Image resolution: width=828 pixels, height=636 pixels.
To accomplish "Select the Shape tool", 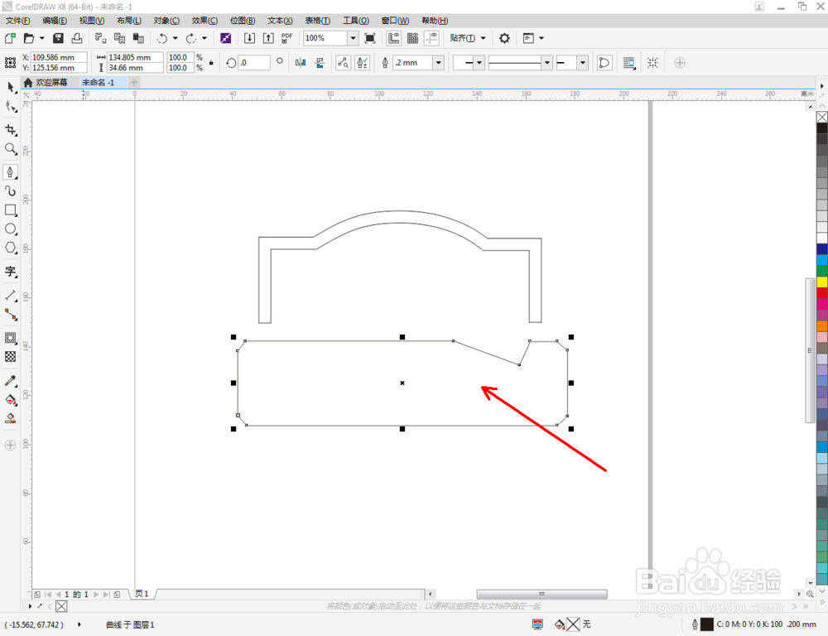I will pos(11,107).
